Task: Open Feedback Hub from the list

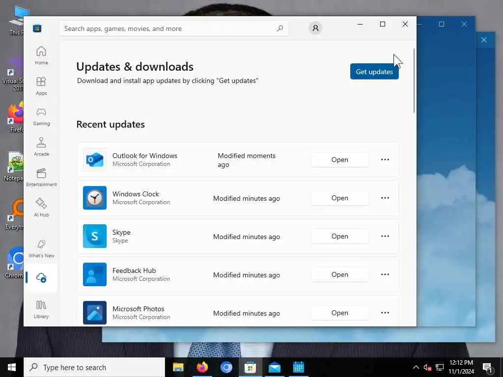Action: 340,274
